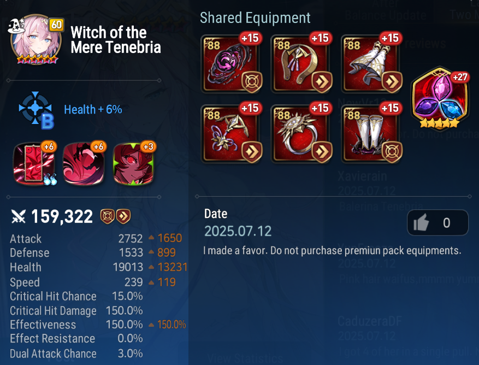Click the Speed stat row

[93, 282]
